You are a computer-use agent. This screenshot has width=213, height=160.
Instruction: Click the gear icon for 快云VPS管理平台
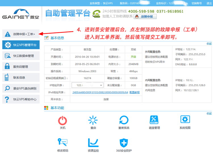point(8,45)
